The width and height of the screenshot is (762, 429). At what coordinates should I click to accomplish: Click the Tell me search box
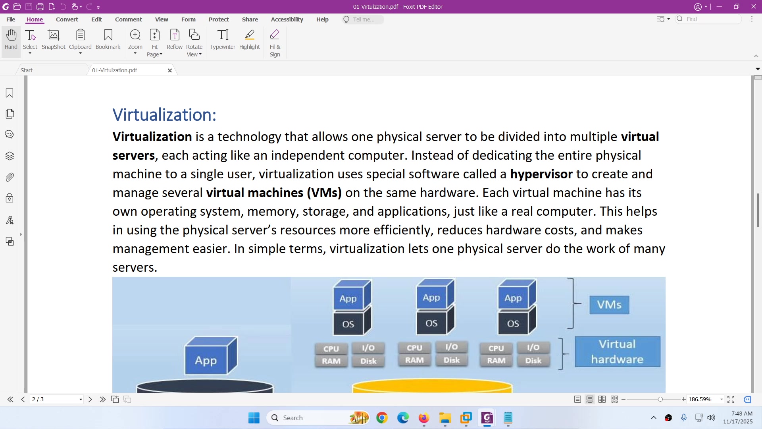[363, 19]
